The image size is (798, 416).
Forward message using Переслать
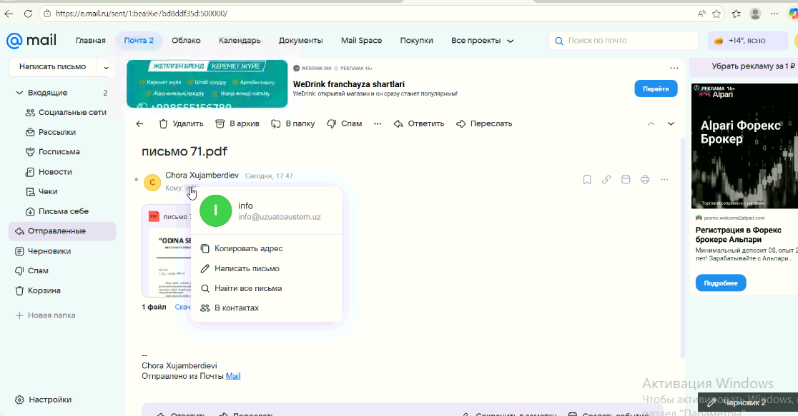484,123
